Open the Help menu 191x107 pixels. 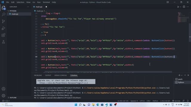54,2
